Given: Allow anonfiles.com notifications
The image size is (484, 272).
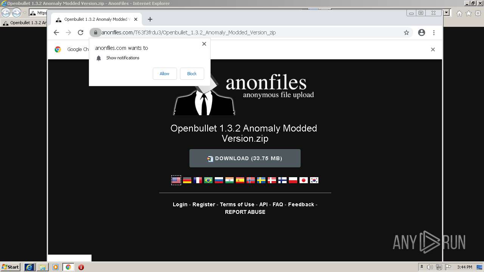Looking at the screenshot, I should pyautogui.click(x=164, y=74).
